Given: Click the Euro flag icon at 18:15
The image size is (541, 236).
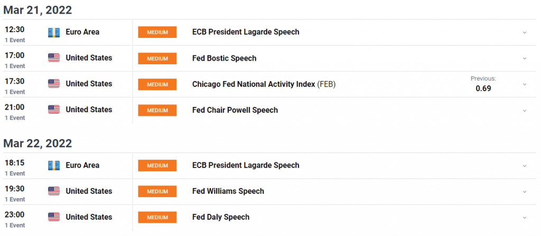Looking at the screenshot, I should [x=54, y=165].
